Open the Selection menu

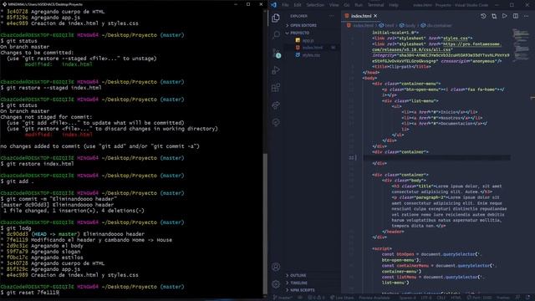point(315,5)
